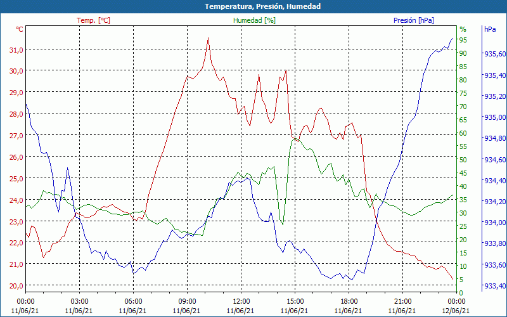Select the 'Presión [hPa]' blue legend label

(x=414, y=20)
